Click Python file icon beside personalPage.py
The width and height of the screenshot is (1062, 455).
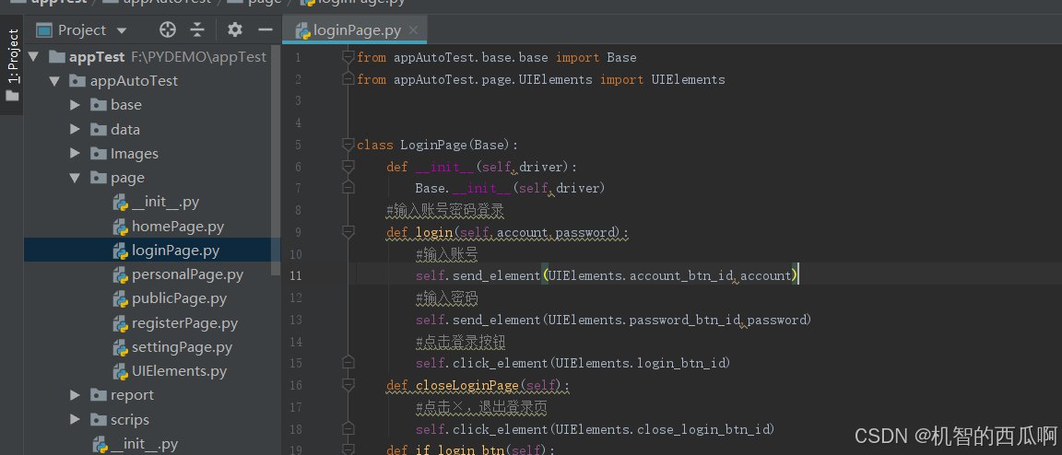(121, 274)
